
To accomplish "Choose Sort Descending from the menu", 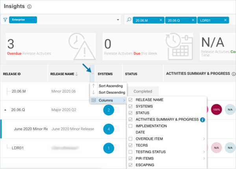I will point(112,93).
